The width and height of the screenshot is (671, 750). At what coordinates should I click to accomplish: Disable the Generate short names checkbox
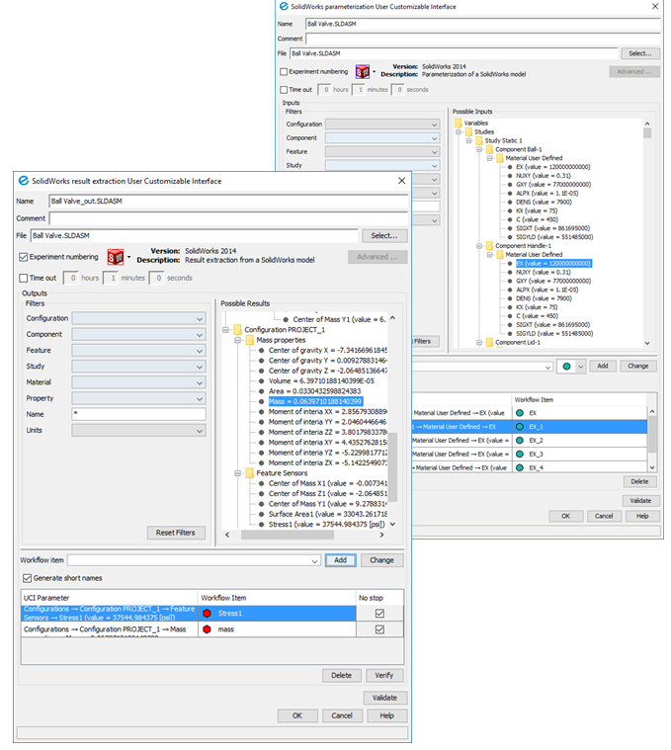(x=27, y=578)
